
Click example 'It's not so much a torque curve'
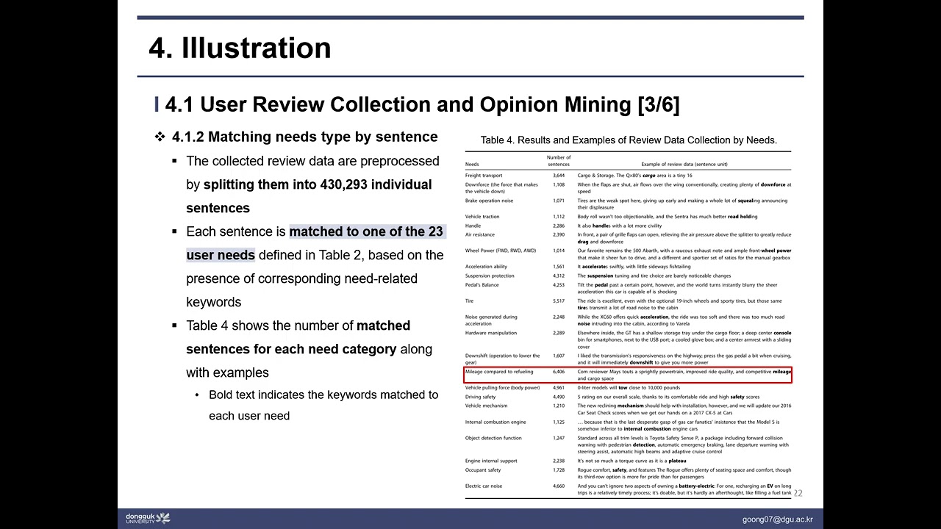631,461
